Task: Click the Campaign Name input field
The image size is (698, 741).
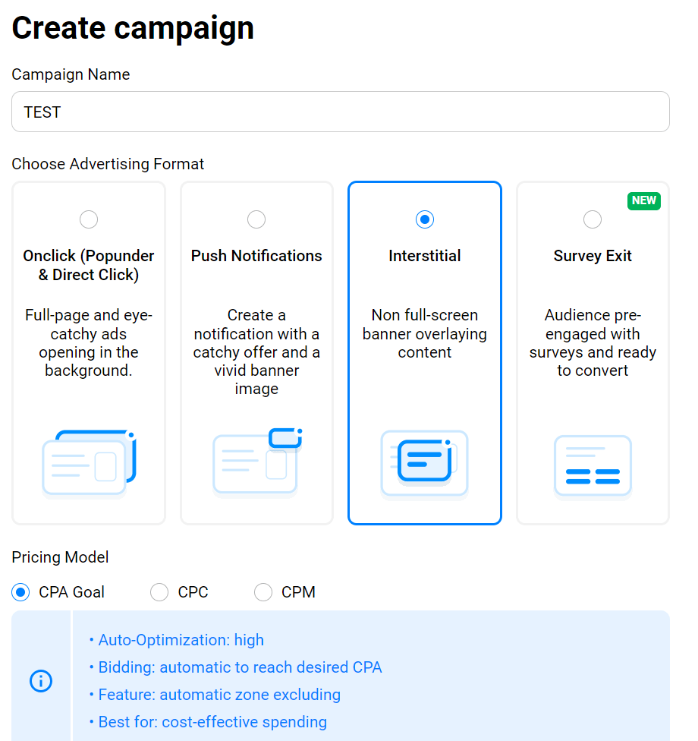Action: pos(341,112)
